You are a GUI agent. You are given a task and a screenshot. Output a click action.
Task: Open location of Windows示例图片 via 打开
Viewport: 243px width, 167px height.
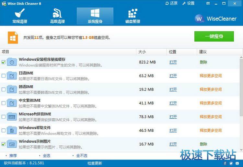[x=173, y=144]
